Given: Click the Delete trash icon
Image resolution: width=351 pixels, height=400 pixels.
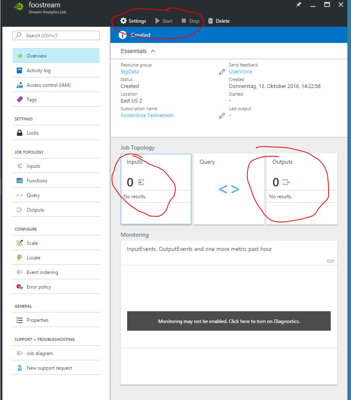Looking at the screenshot, I should point(211,21).
